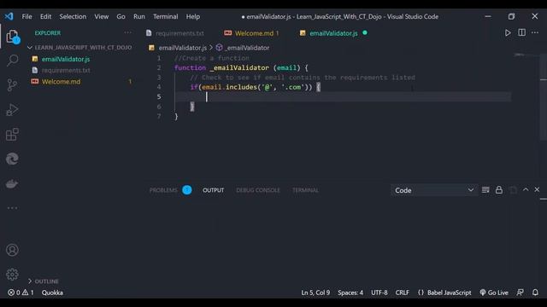Switch to the Terminal panel tab

tap(305, 190)
